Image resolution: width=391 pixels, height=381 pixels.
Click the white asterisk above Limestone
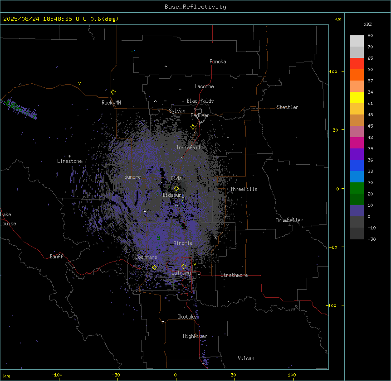pos(69,157)
